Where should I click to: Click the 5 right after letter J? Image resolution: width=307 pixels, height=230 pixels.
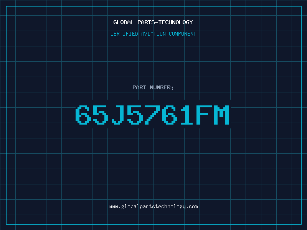(x=135, y=115)
